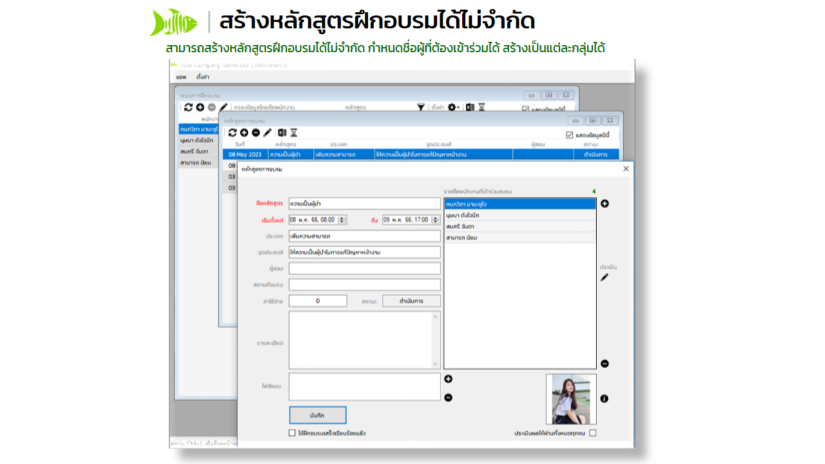Screen dimensions: 825x464
Task: Click the ค่าใช้จ่าย cost field showing 0
Action: tap(318, 301)
